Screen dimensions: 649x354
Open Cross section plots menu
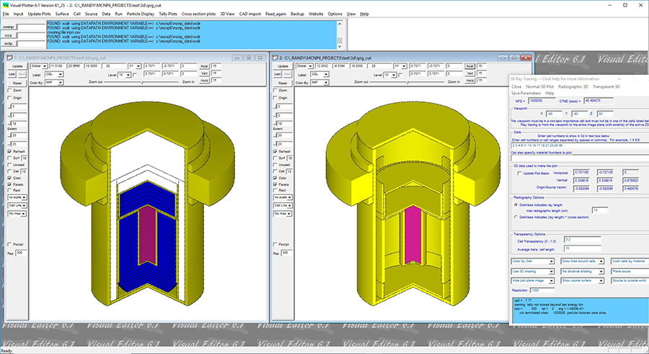(199, 14)
